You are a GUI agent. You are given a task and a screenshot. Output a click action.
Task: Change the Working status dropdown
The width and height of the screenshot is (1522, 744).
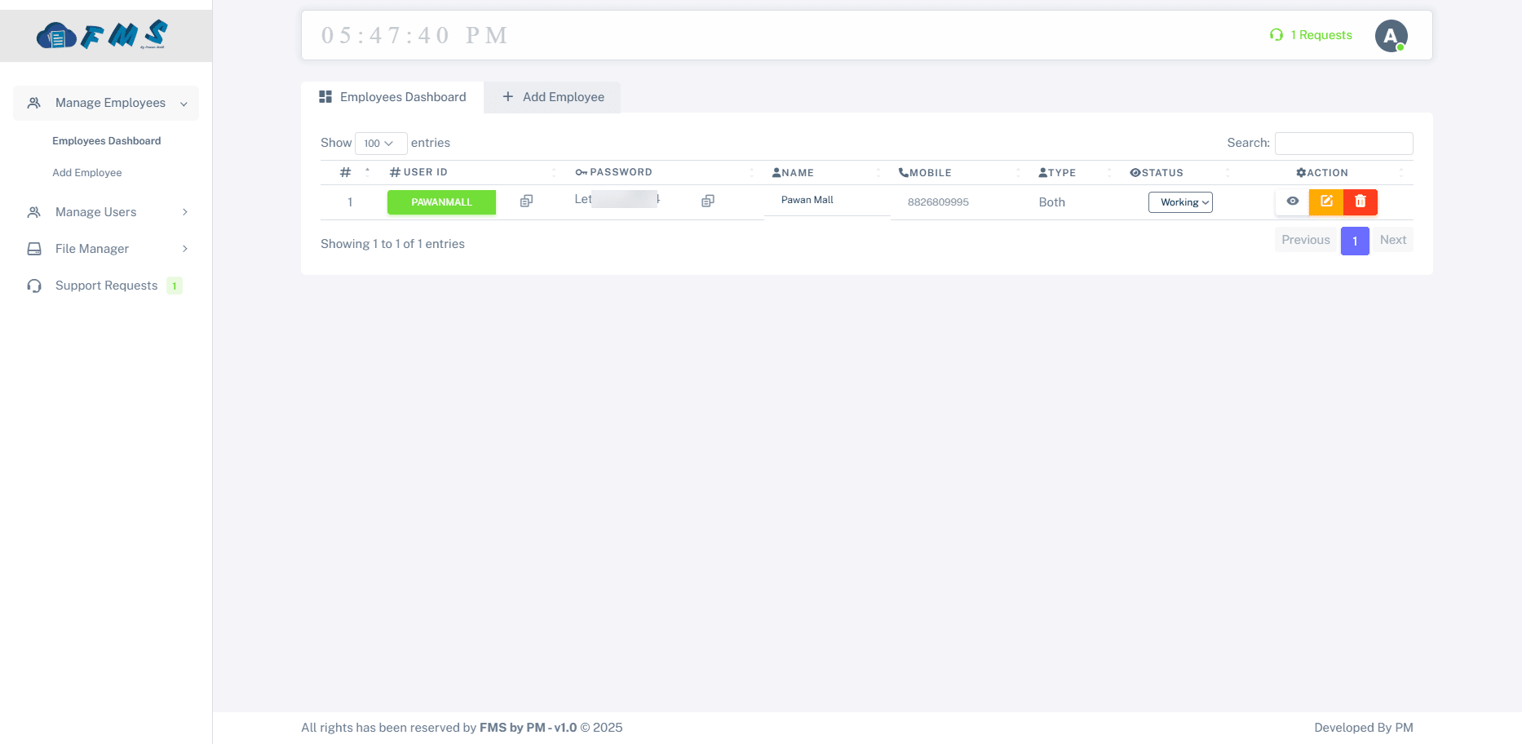coord(1180,202)
